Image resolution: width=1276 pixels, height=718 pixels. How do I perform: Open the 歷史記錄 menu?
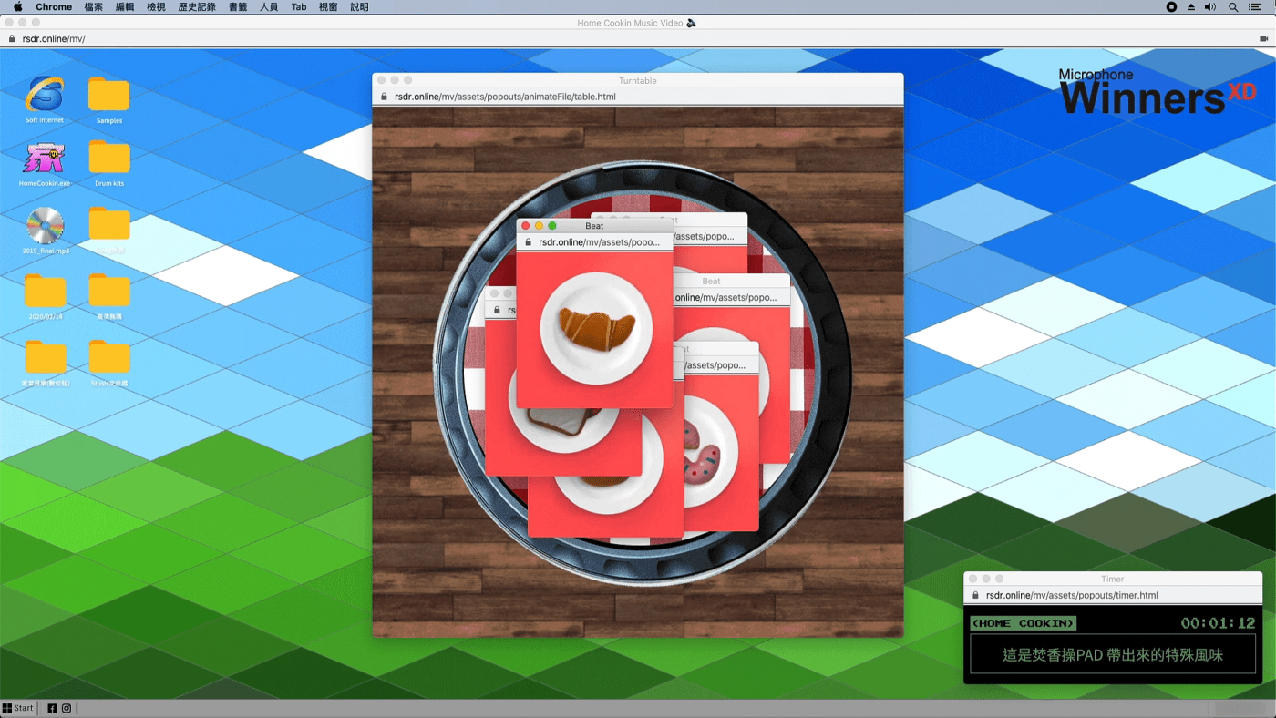(x=197, y=6)
